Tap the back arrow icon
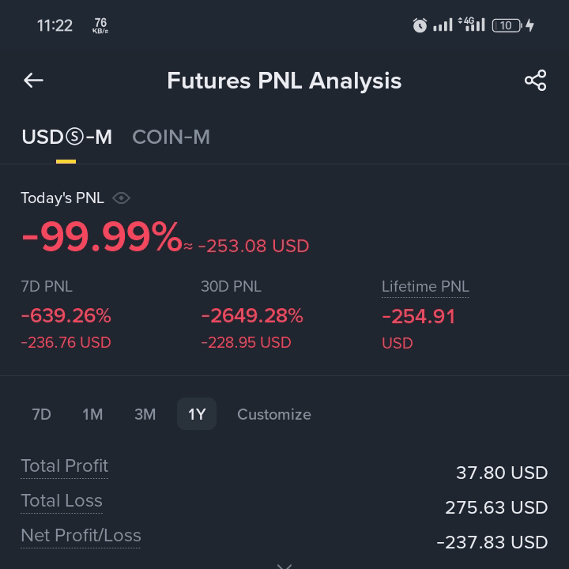Viewport: 569px width, 569px height. point(33,80)
